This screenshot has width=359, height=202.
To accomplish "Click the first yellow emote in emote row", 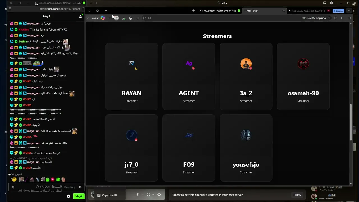I will click(x=13, y=180).
